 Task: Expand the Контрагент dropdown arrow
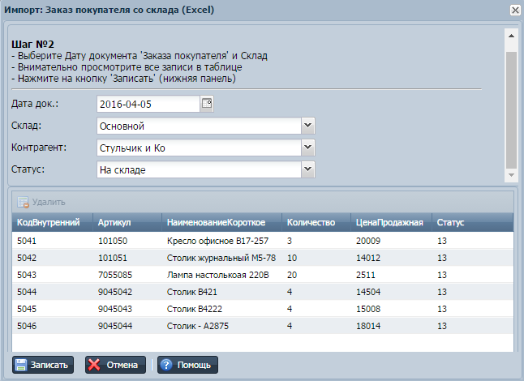(307, 148)
